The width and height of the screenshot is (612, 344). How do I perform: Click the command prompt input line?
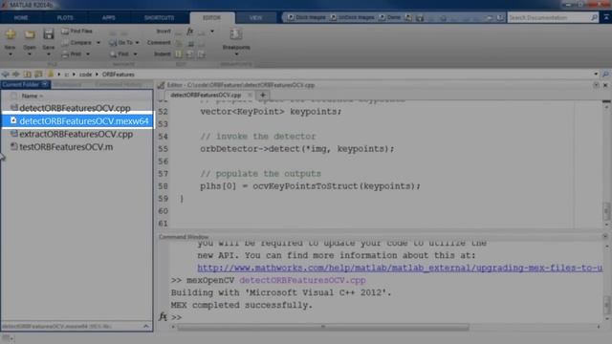[x=386, y=317]
